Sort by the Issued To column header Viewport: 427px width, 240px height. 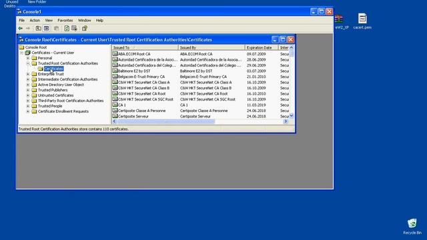(145, 47)
